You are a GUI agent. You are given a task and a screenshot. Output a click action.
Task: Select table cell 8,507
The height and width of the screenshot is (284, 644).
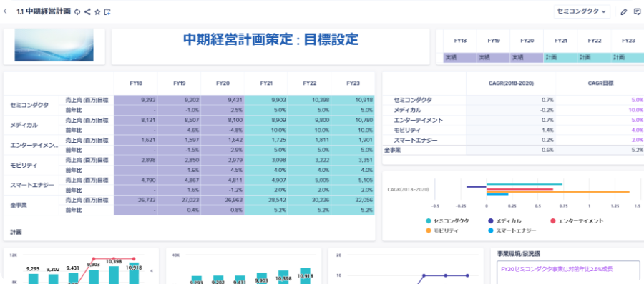(179, 120)
